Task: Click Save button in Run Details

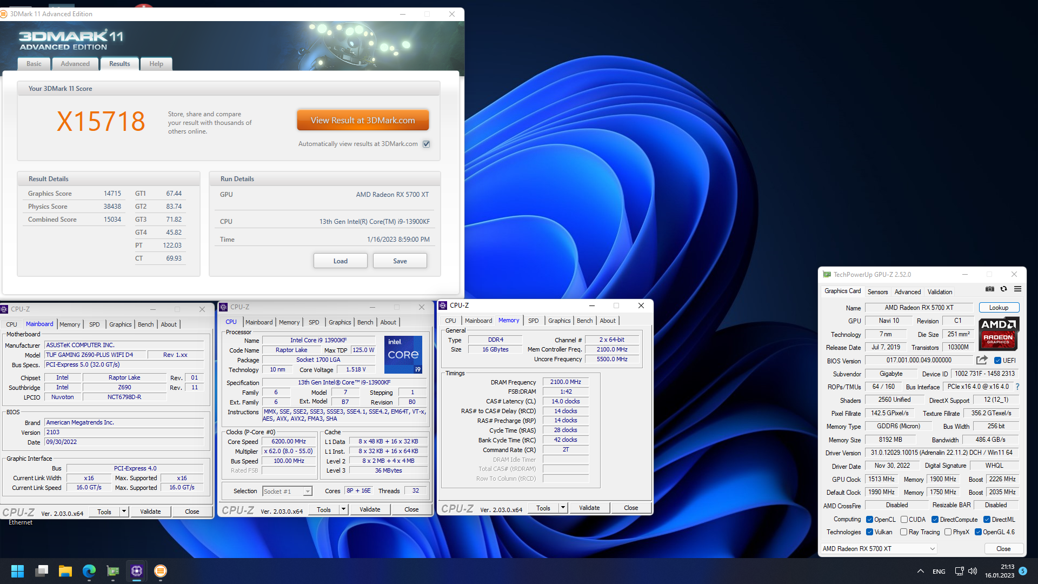Action: pyautogui.click(x=400, y=261)
